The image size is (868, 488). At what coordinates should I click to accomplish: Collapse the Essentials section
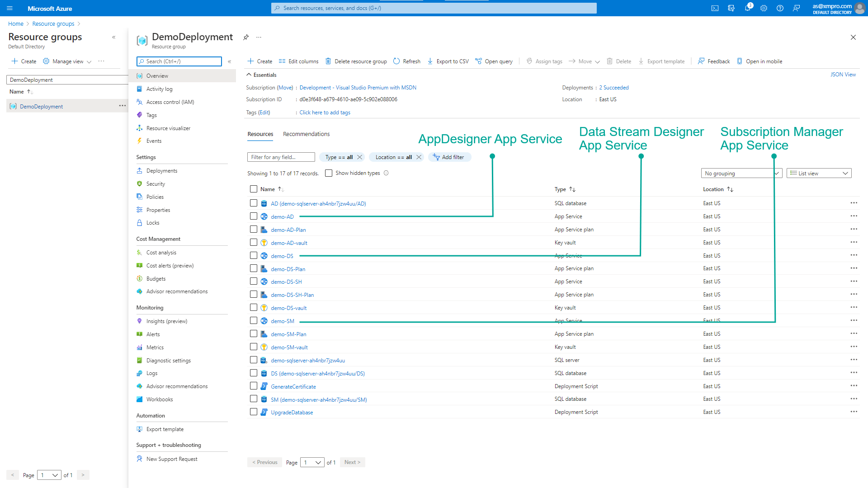[x=261, y=75]
